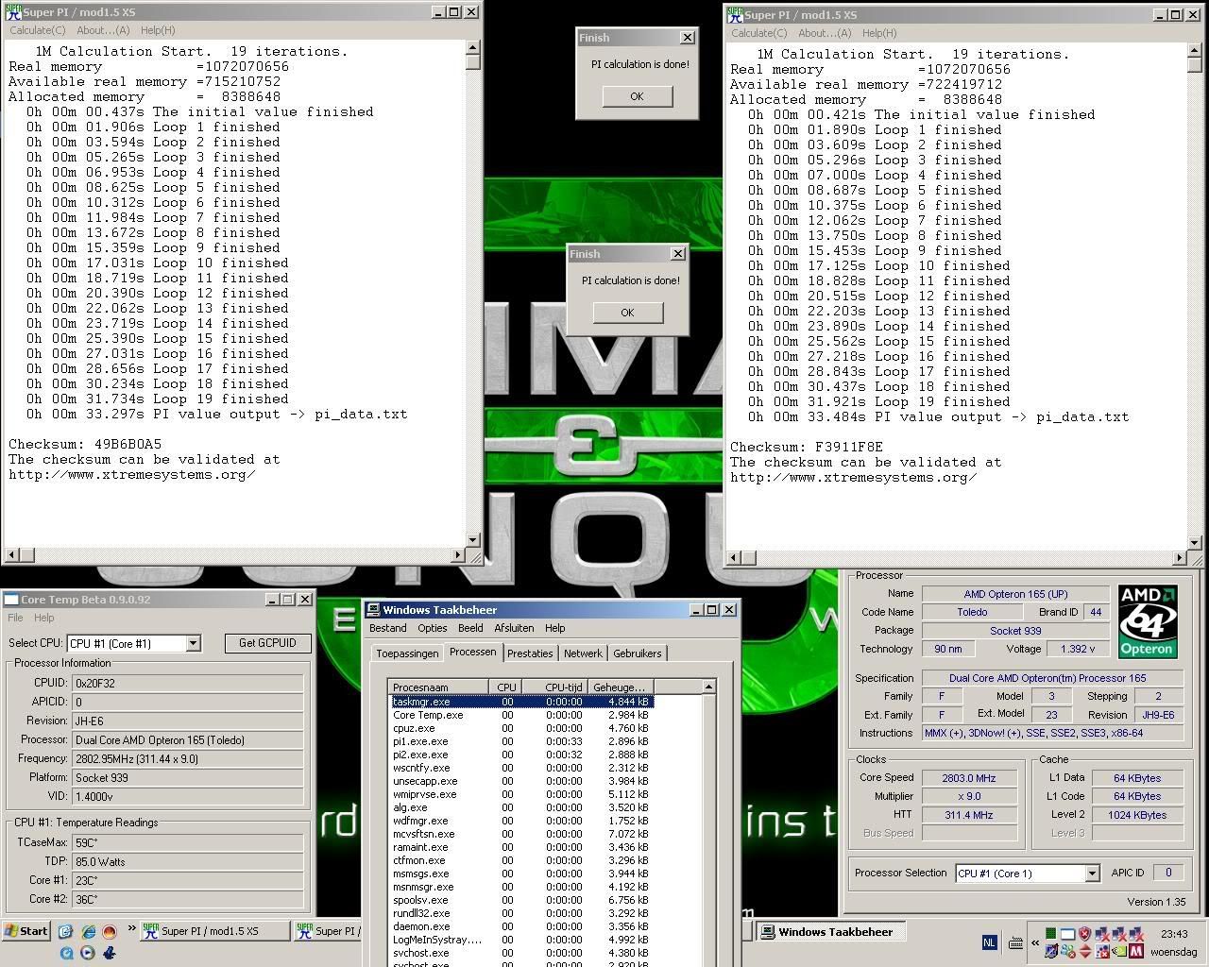This screenshot has height=967, width=1209.
Task: Click the Core Temp title bar icon
Action: coord(10,599)
